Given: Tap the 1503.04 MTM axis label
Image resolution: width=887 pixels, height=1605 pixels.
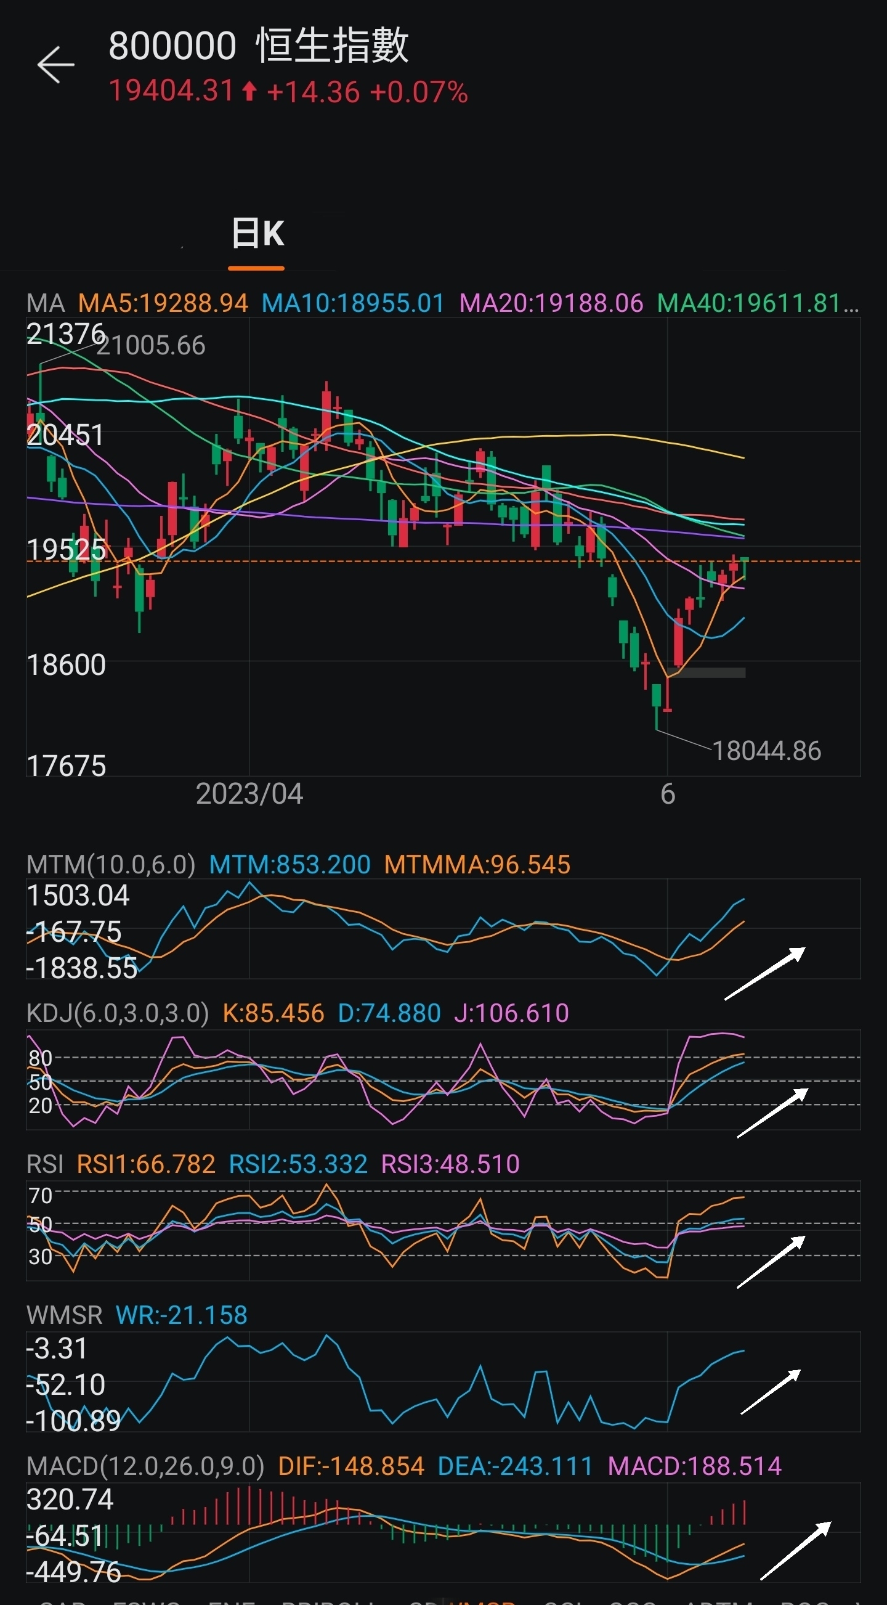Looking at the screenshot, I should (x=78, y=896).
